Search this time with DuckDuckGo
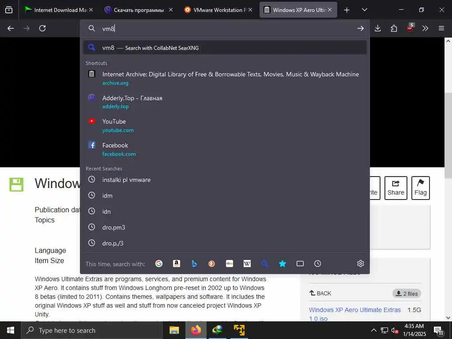 [x=211, y=264]
